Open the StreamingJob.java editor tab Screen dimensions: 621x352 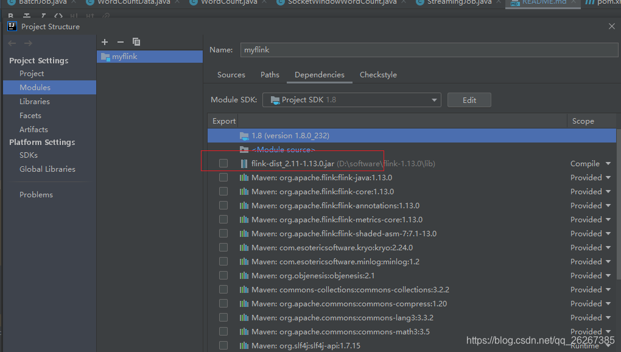(460, 2)
